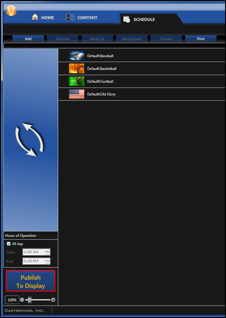Open the HOME tab
Screen dimensions: 226x318
(43, 18)
